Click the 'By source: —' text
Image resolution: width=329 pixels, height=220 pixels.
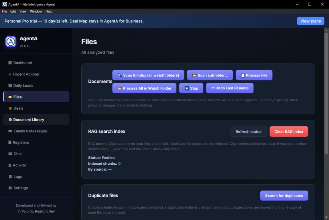tap(100, 170)
